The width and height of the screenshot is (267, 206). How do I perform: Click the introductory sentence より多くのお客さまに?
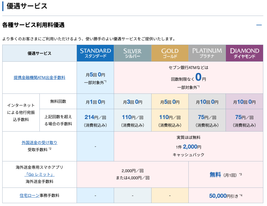[89, 39]
